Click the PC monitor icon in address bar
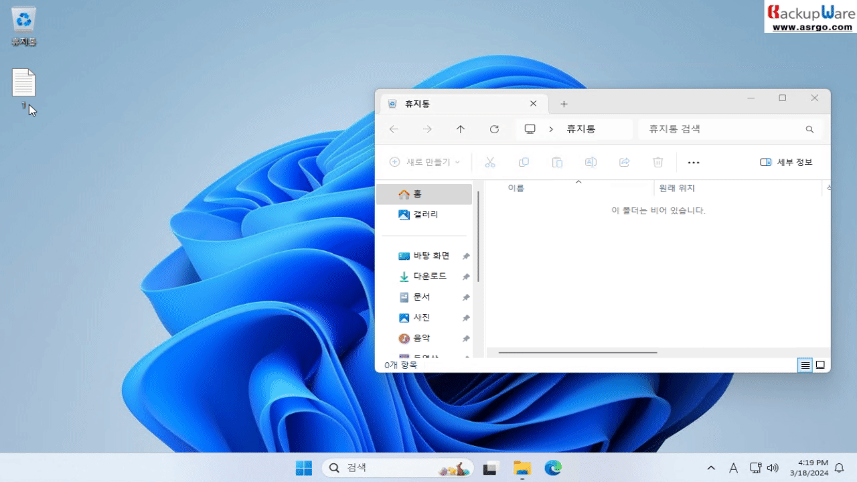857x482 pixels. (x=530, y=129)
